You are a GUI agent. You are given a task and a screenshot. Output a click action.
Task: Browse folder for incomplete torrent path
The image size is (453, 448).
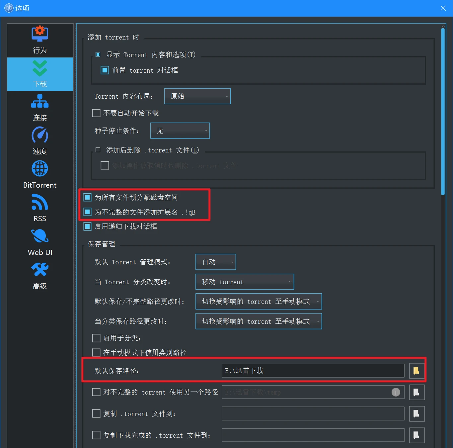(x=416, y=392)
